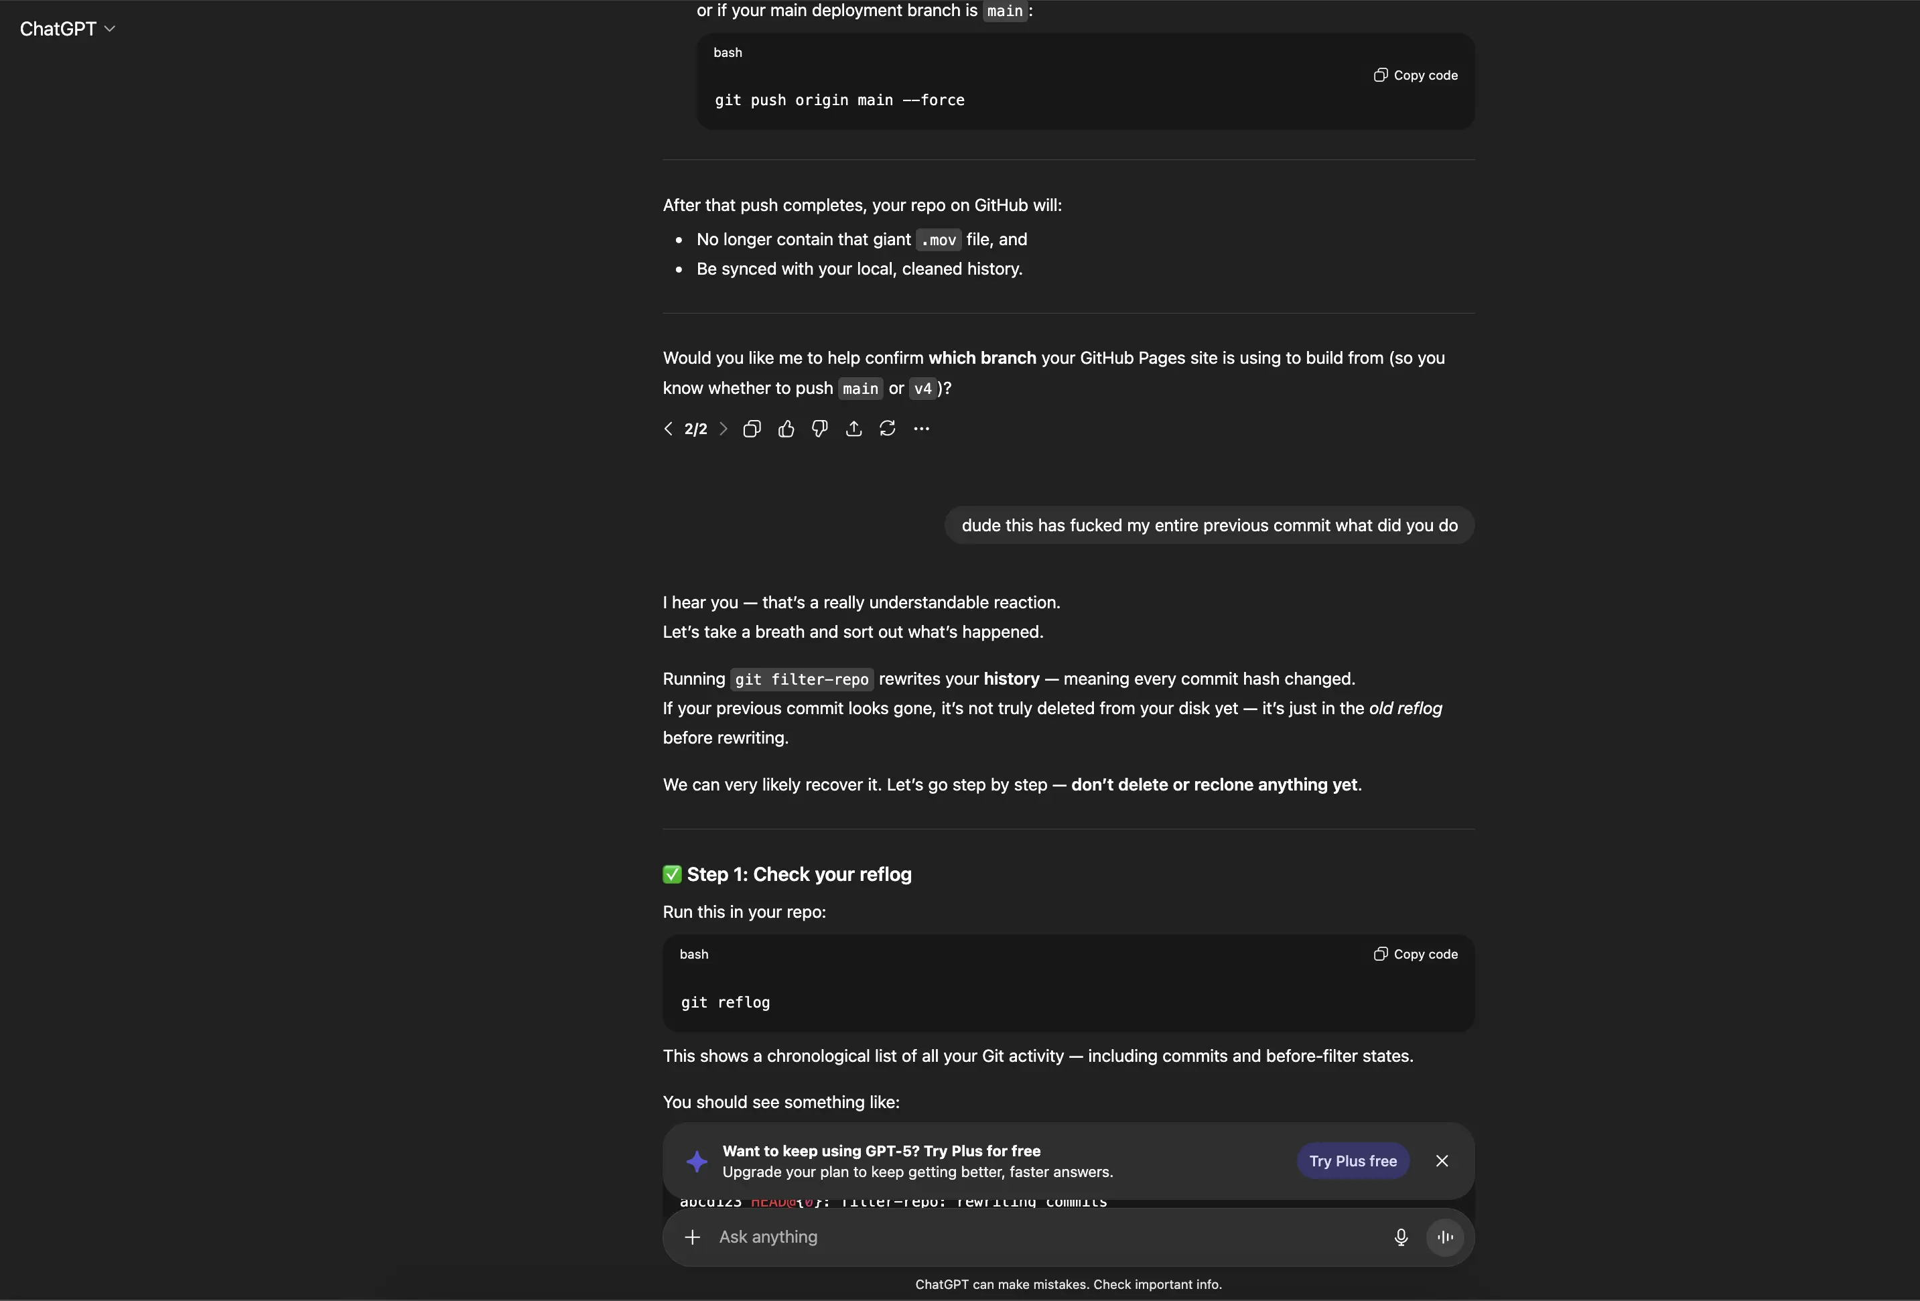Go to the next response version
The image size is (1920, 1301).
723,429
